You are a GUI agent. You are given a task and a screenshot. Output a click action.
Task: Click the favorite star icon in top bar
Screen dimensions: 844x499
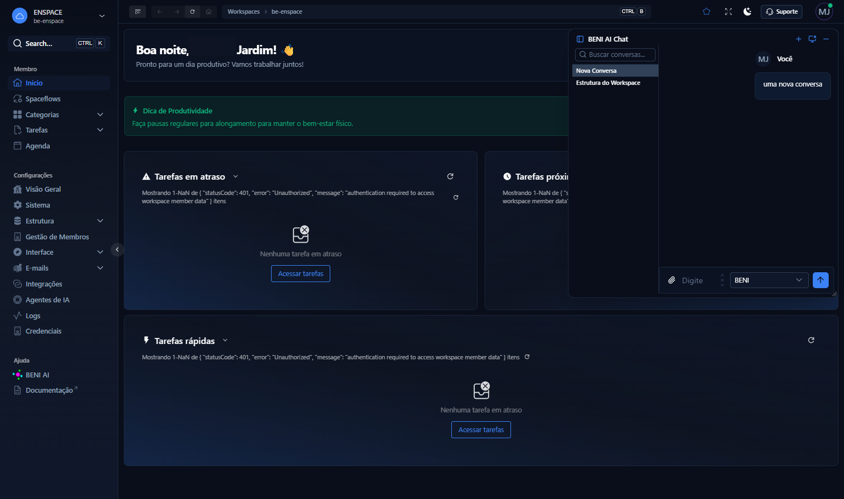pos(707,12)
